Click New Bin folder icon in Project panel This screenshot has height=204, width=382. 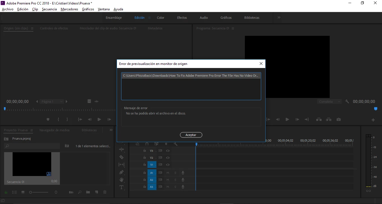tap(88, 192)
